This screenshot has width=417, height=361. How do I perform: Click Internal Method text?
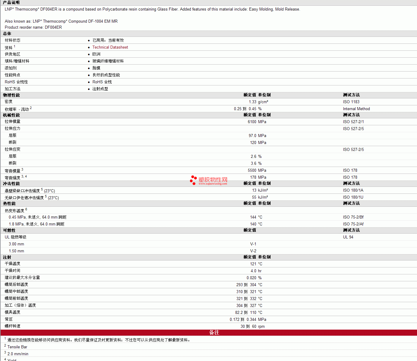pyautogui.click(x=356, y=109)
